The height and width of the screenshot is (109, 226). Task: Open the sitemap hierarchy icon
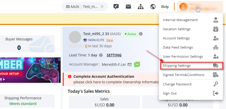(x=141, y=7)
